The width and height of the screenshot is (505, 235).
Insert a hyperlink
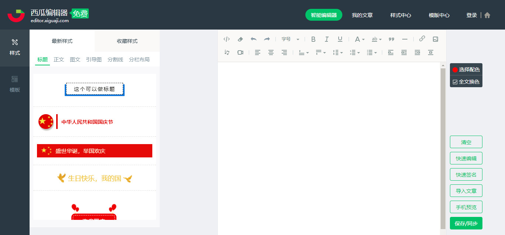422,39
